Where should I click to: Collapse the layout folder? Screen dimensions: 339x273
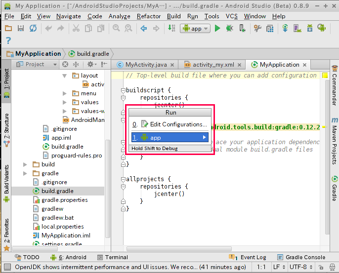coord(64,76)
